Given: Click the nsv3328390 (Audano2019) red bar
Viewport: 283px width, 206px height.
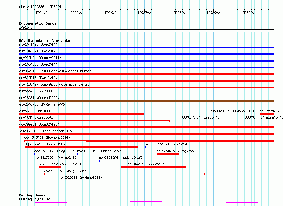Looking at the screenshot, I should point(50,167).
